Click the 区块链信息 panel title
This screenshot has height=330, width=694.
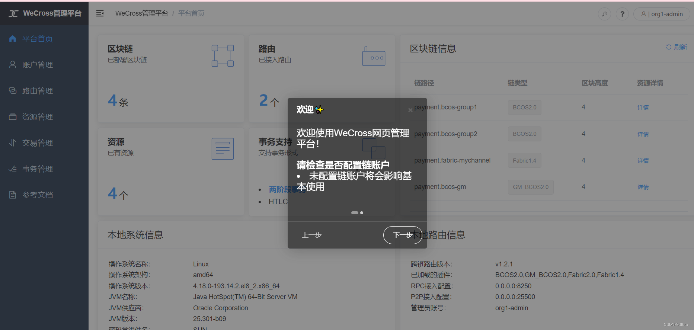433,49
